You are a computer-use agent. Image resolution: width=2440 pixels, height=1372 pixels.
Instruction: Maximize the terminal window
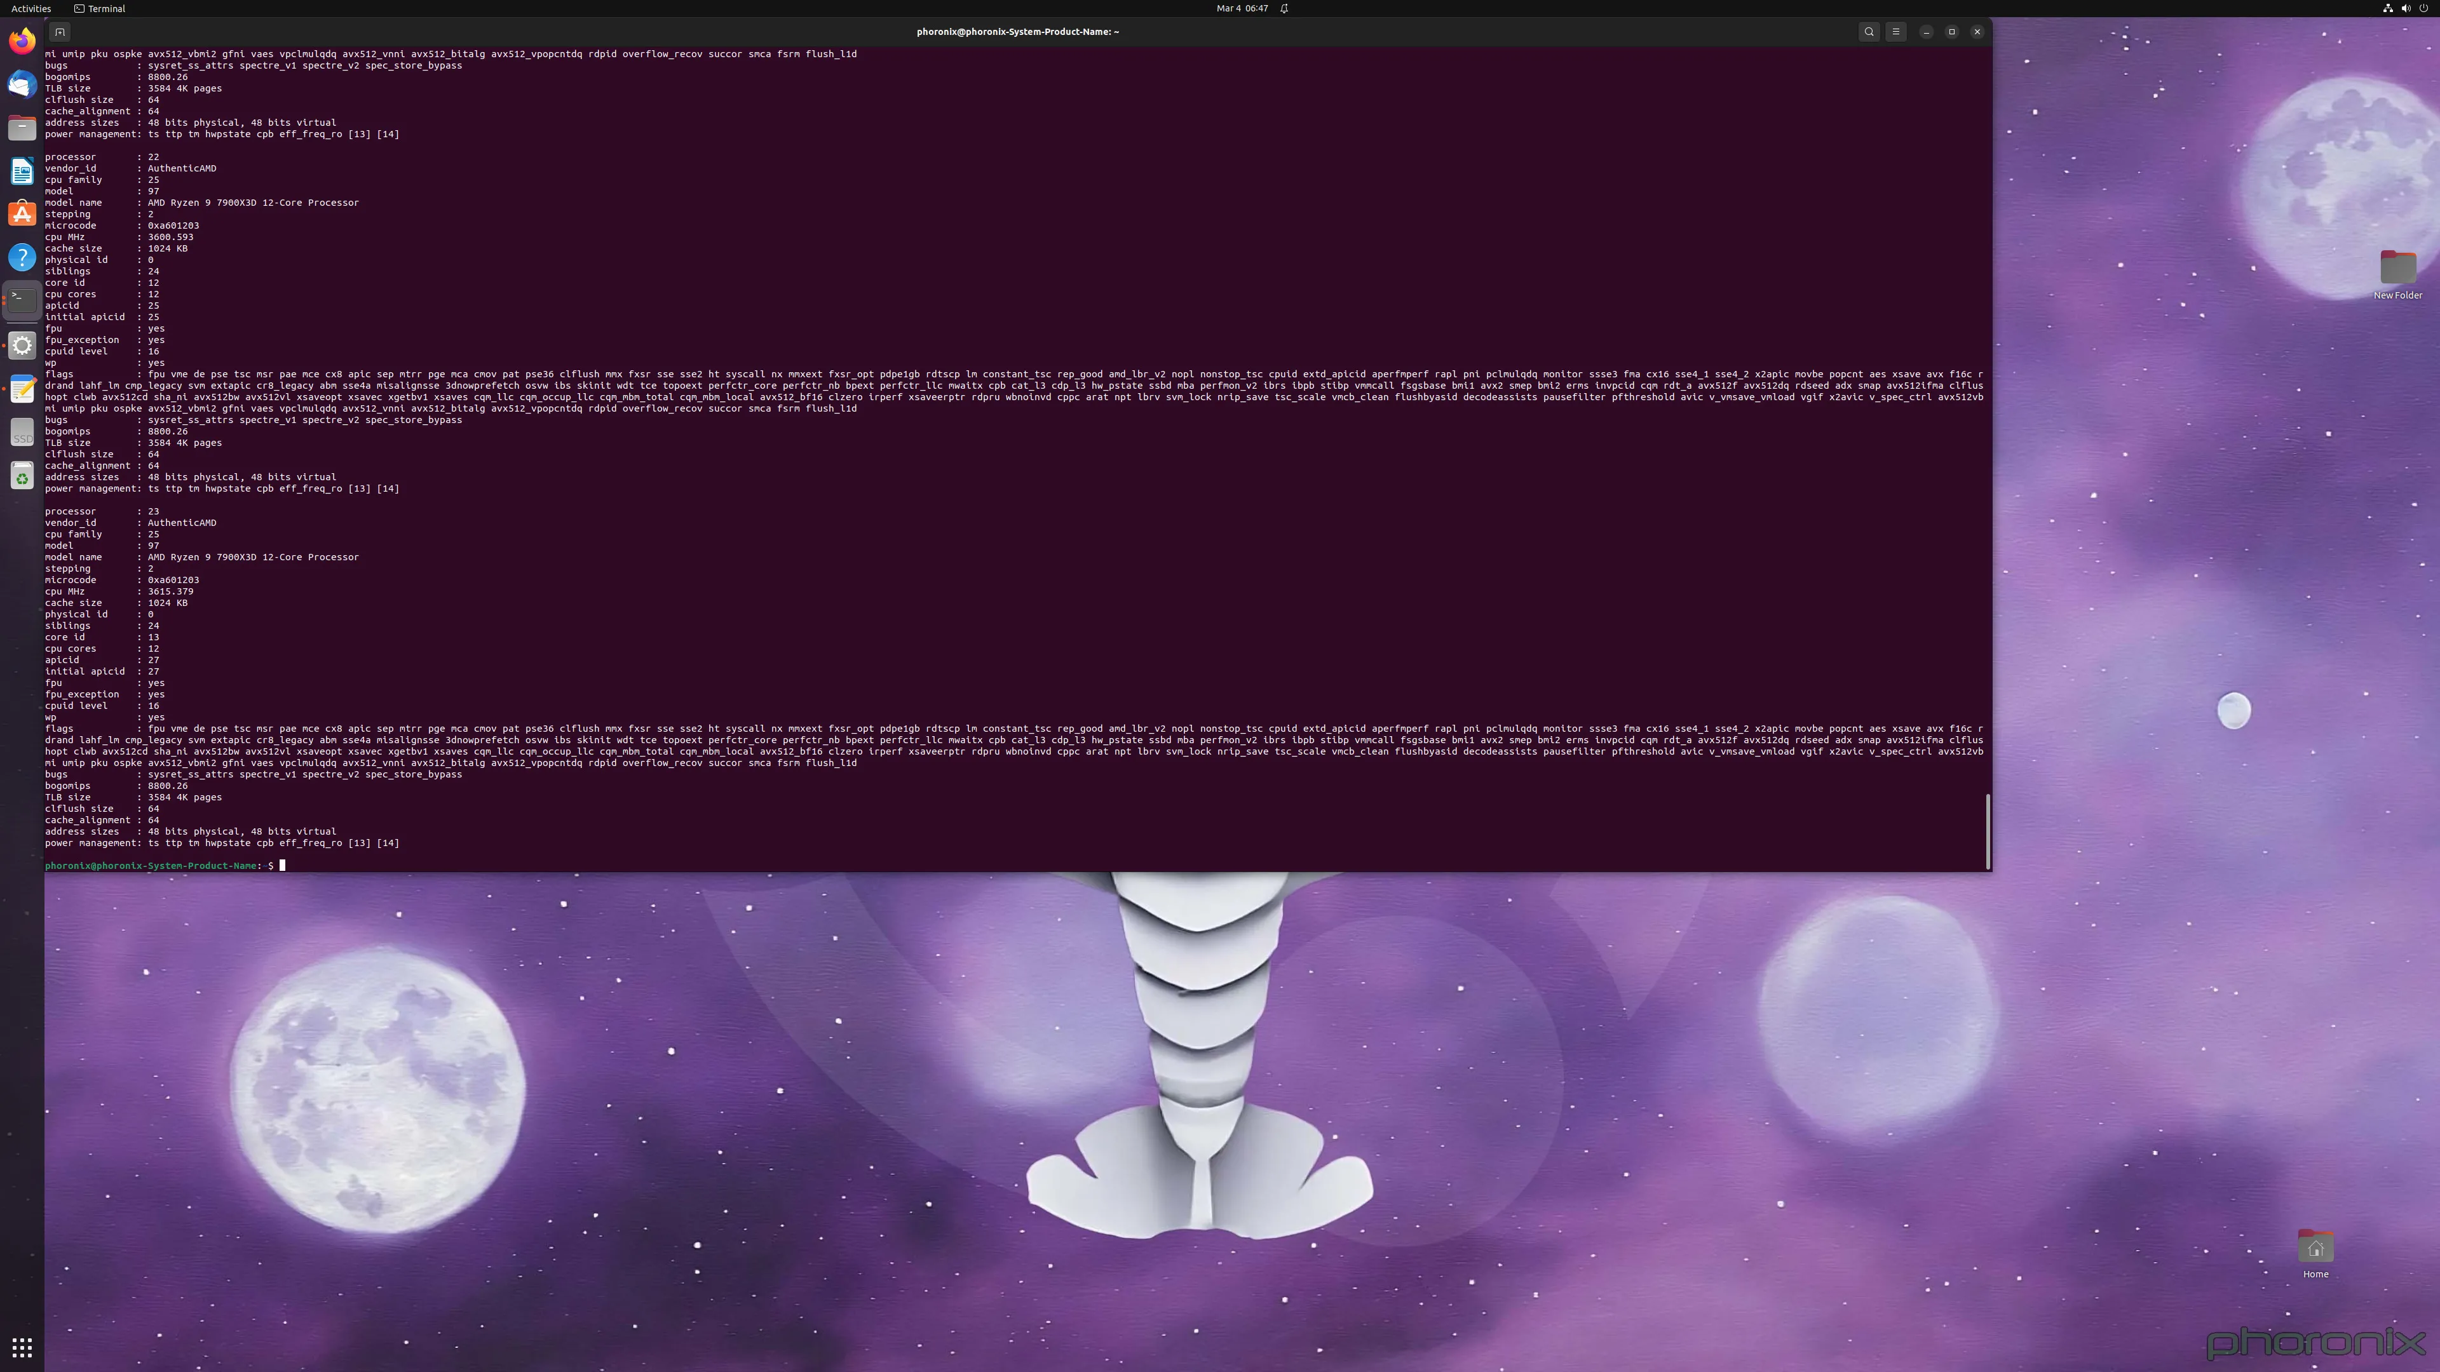click(x=1951, y=31)
